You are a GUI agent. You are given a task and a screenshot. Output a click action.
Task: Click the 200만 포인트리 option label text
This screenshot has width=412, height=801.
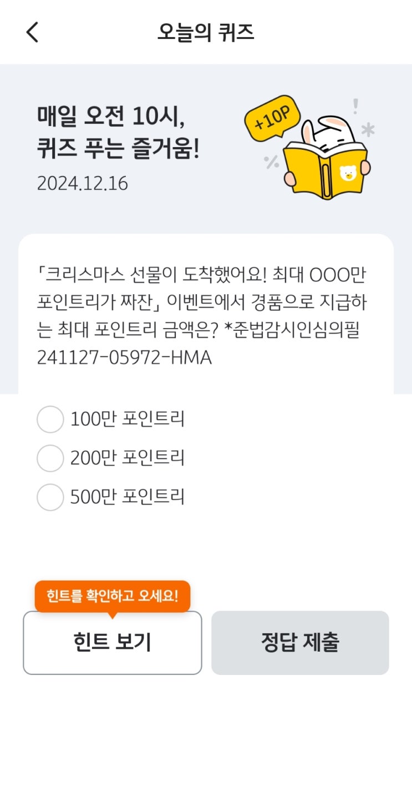[127, 459]
